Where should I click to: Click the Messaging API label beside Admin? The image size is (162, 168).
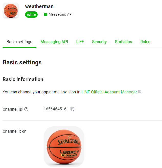point(61,14)
